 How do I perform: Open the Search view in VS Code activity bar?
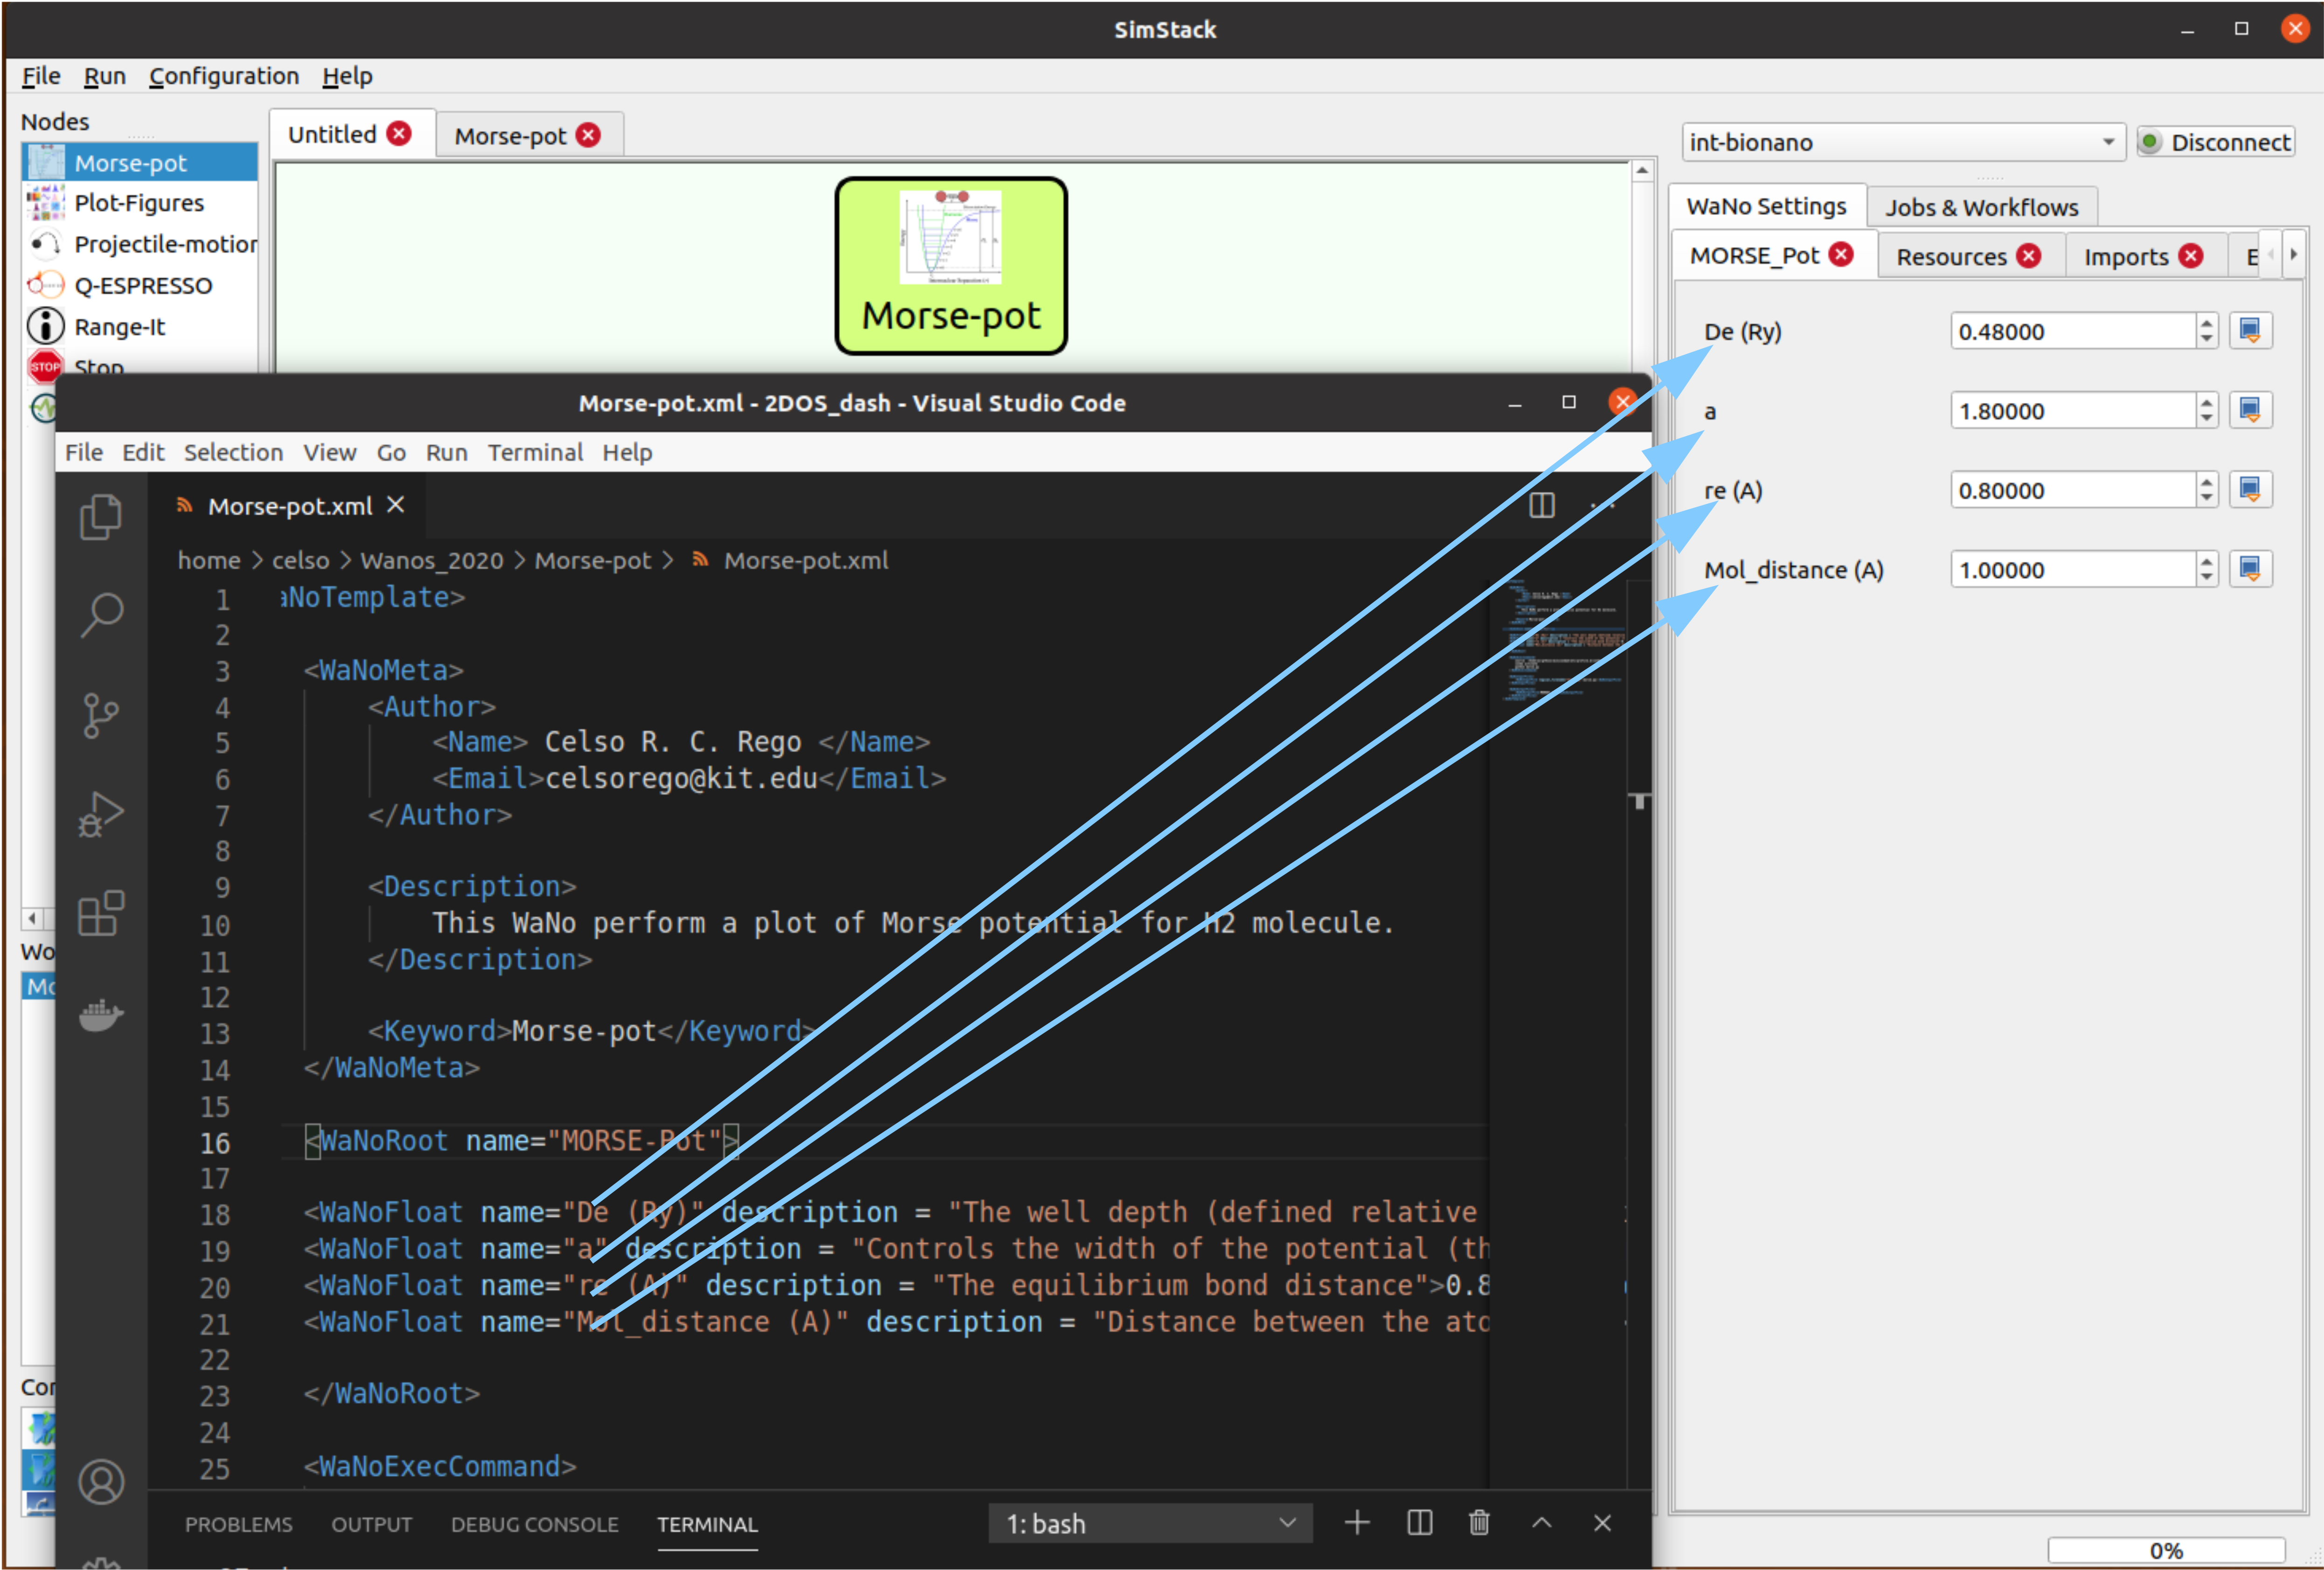[101, 615]
